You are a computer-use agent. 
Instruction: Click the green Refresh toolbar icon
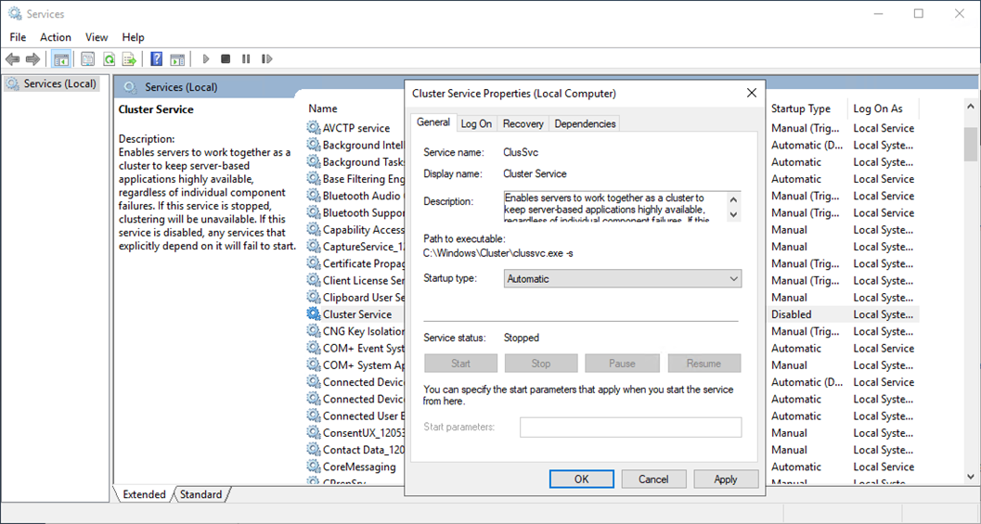[x=109, y=59]
